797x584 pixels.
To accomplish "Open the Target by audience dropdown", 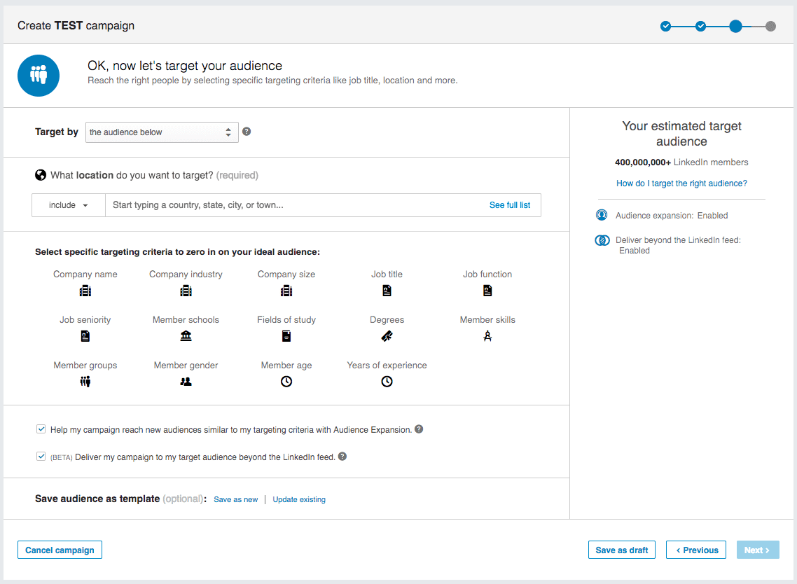I will [162, 132].
